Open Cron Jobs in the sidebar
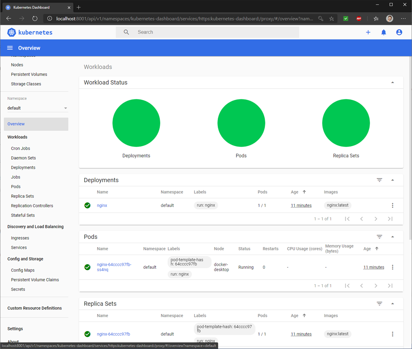Image resolution: width=412 pixels, height=349 pixels. [21, 148]
